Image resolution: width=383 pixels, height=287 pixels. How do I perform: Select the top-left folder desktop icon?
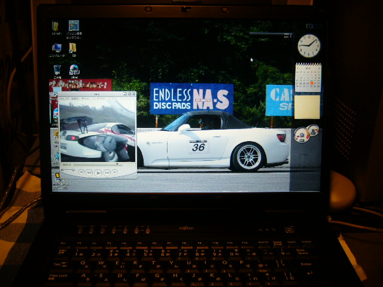pos(56,28)
